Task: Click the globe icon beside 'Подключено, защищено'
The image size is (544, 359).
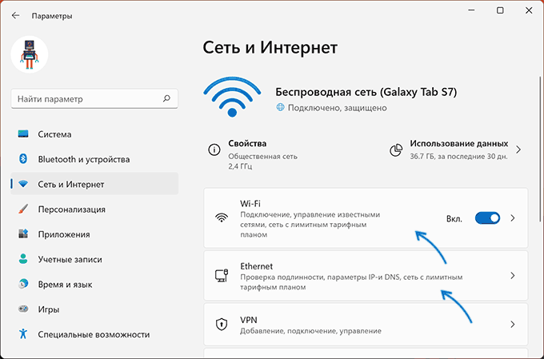Action: [x=280, y=107]
